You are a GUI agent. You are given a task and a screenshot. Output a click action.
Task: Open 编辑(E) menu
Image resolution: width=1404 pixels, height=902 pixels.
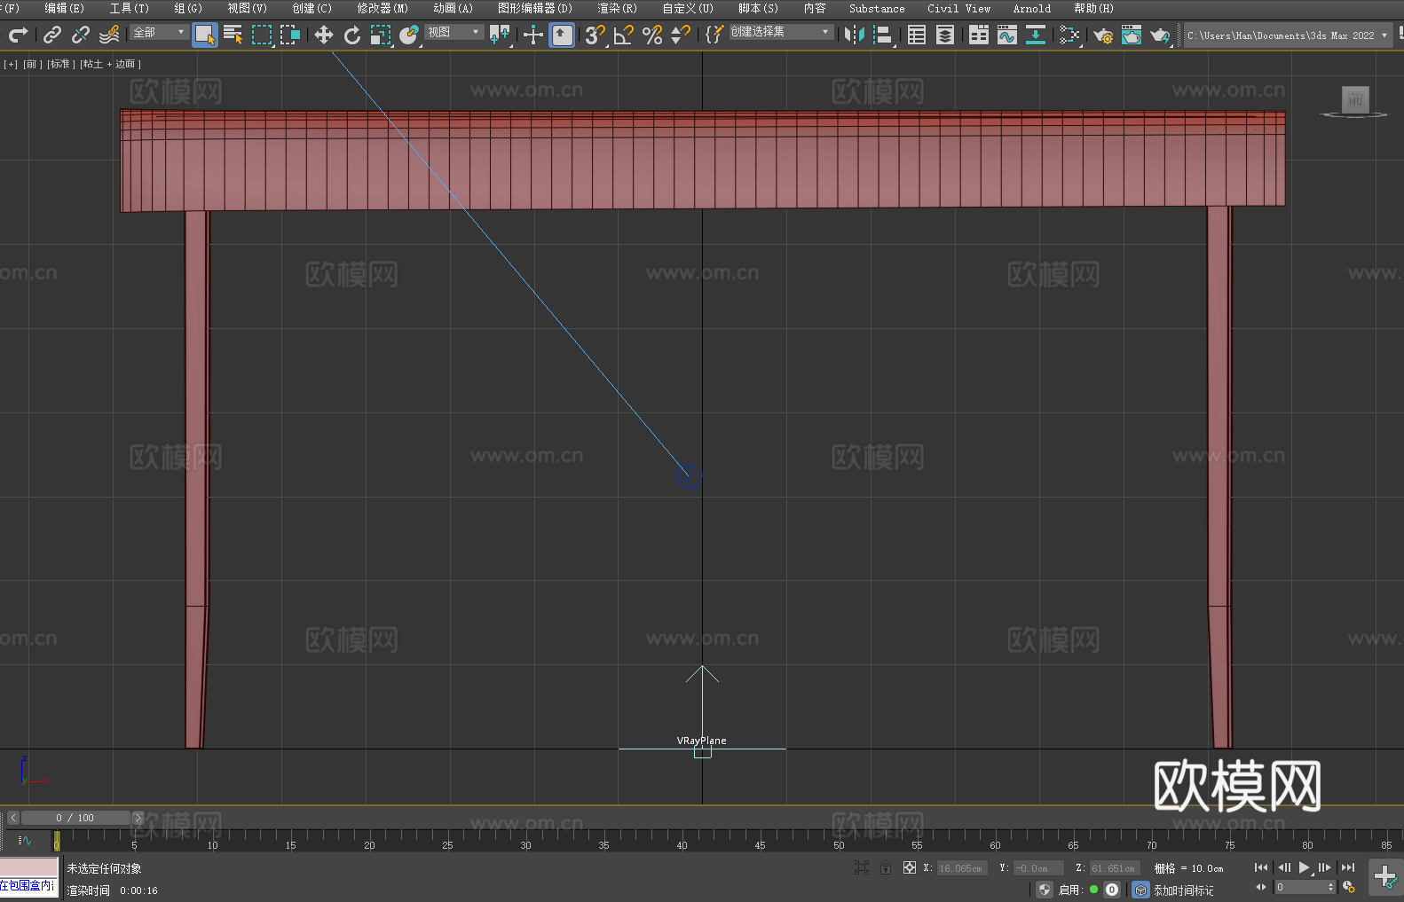coord(64,8)
